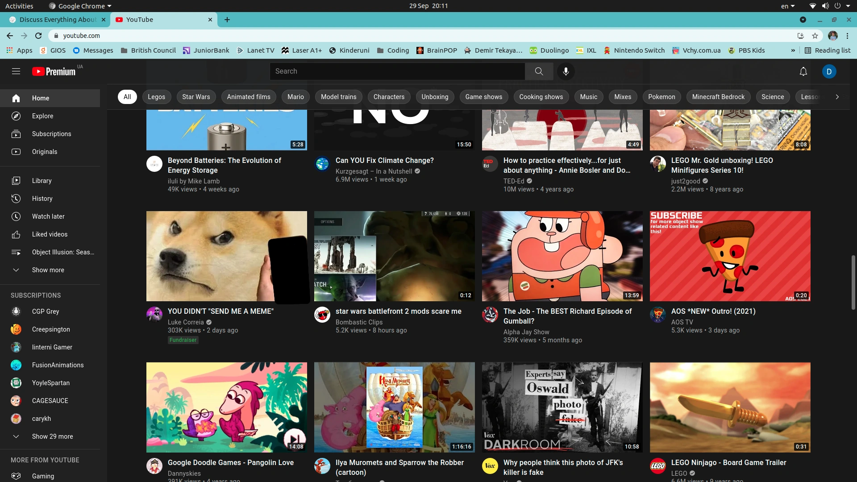The width and height of the screenshot is (857, 482).
Task: Open the History page
Action: pos(42,199)
